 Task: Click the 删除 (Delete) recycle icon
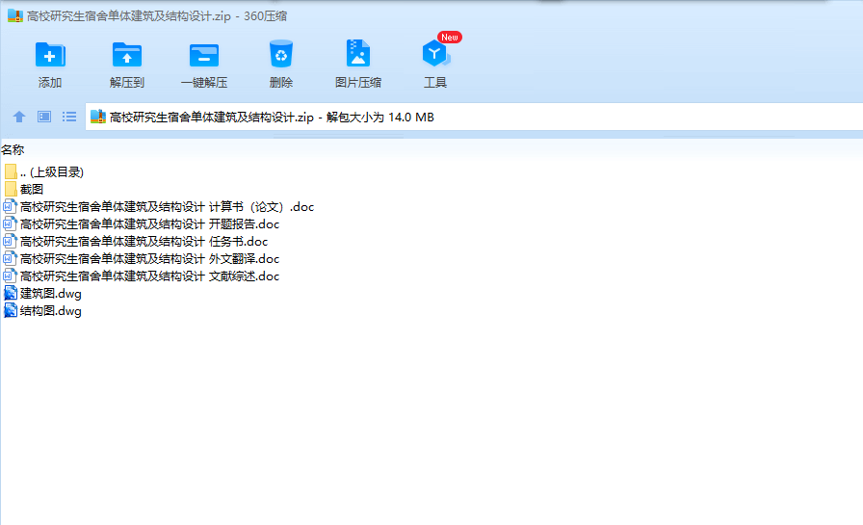point(281,54)
